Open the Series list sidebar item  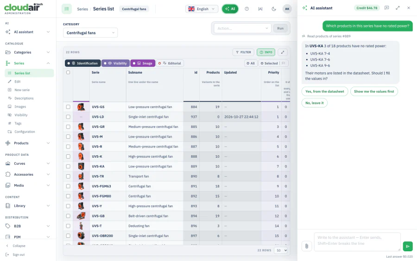29,73
